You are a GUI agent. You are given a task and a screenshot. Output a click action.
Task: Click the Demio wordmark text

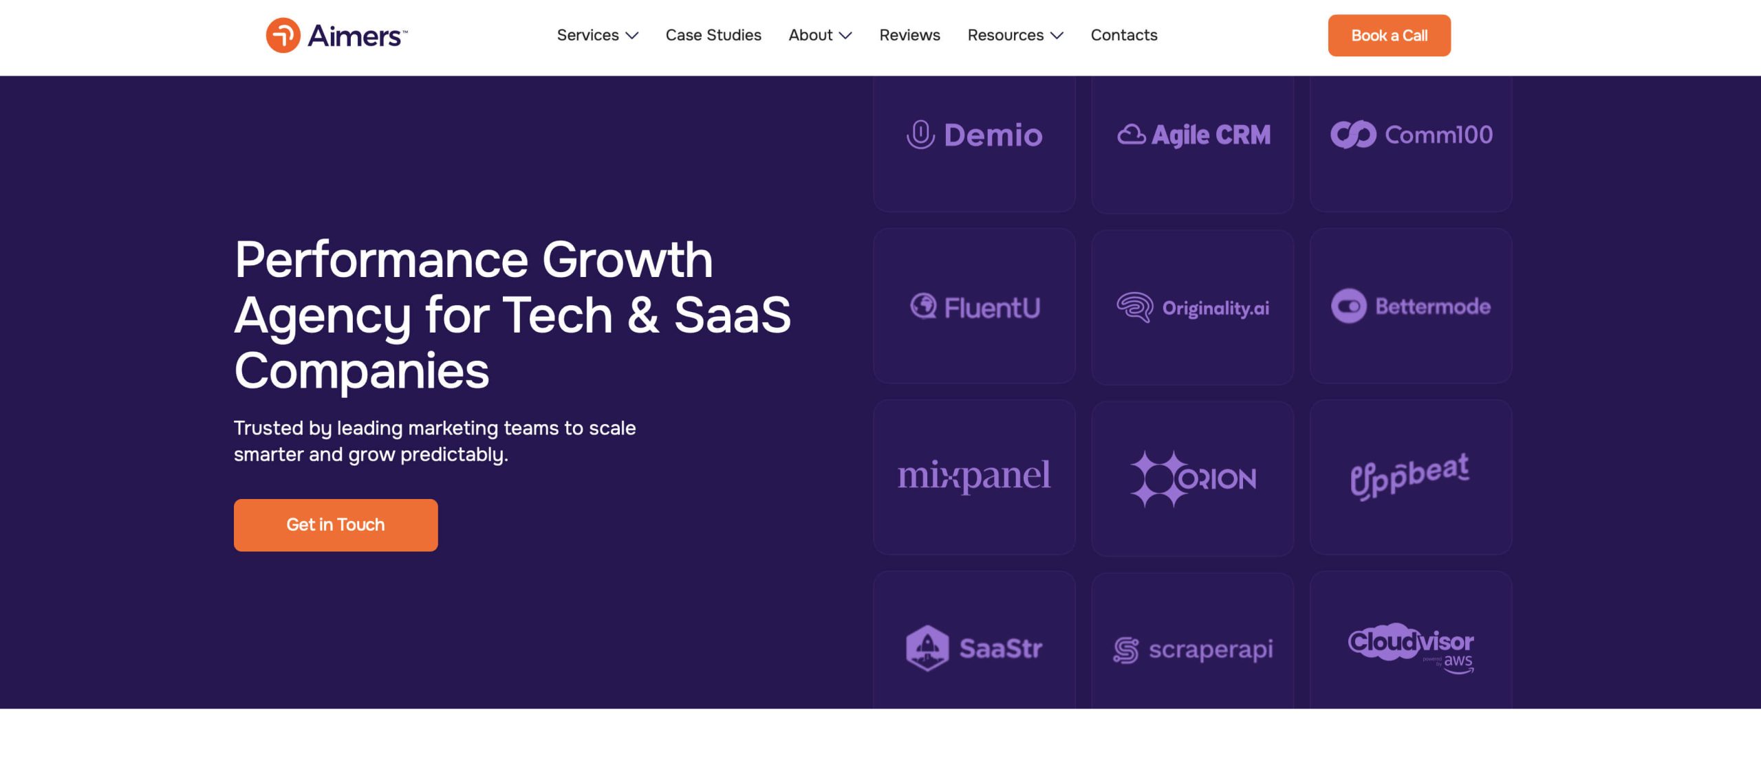(x=993, y=135)
